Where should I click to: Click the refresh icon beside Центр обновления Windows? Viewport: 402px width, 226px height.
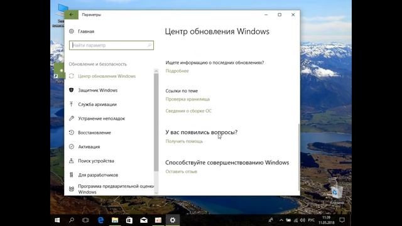(71, 76)
